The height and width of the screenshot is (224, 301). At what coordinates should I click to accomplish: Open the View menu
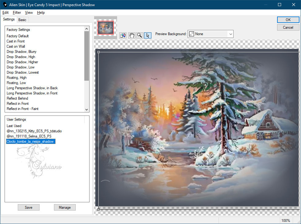click(29, 13)
